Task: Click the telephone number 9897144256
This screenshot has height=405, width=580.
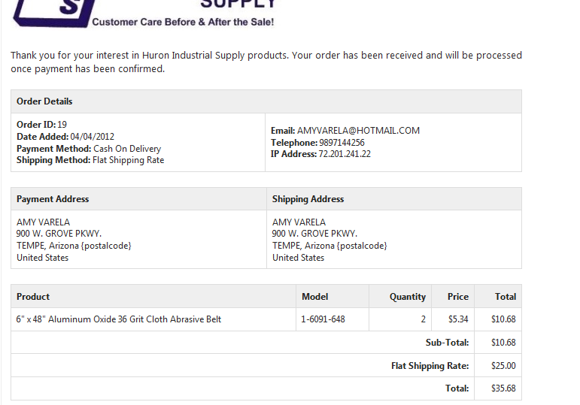Action: click(x=342, y=142)
